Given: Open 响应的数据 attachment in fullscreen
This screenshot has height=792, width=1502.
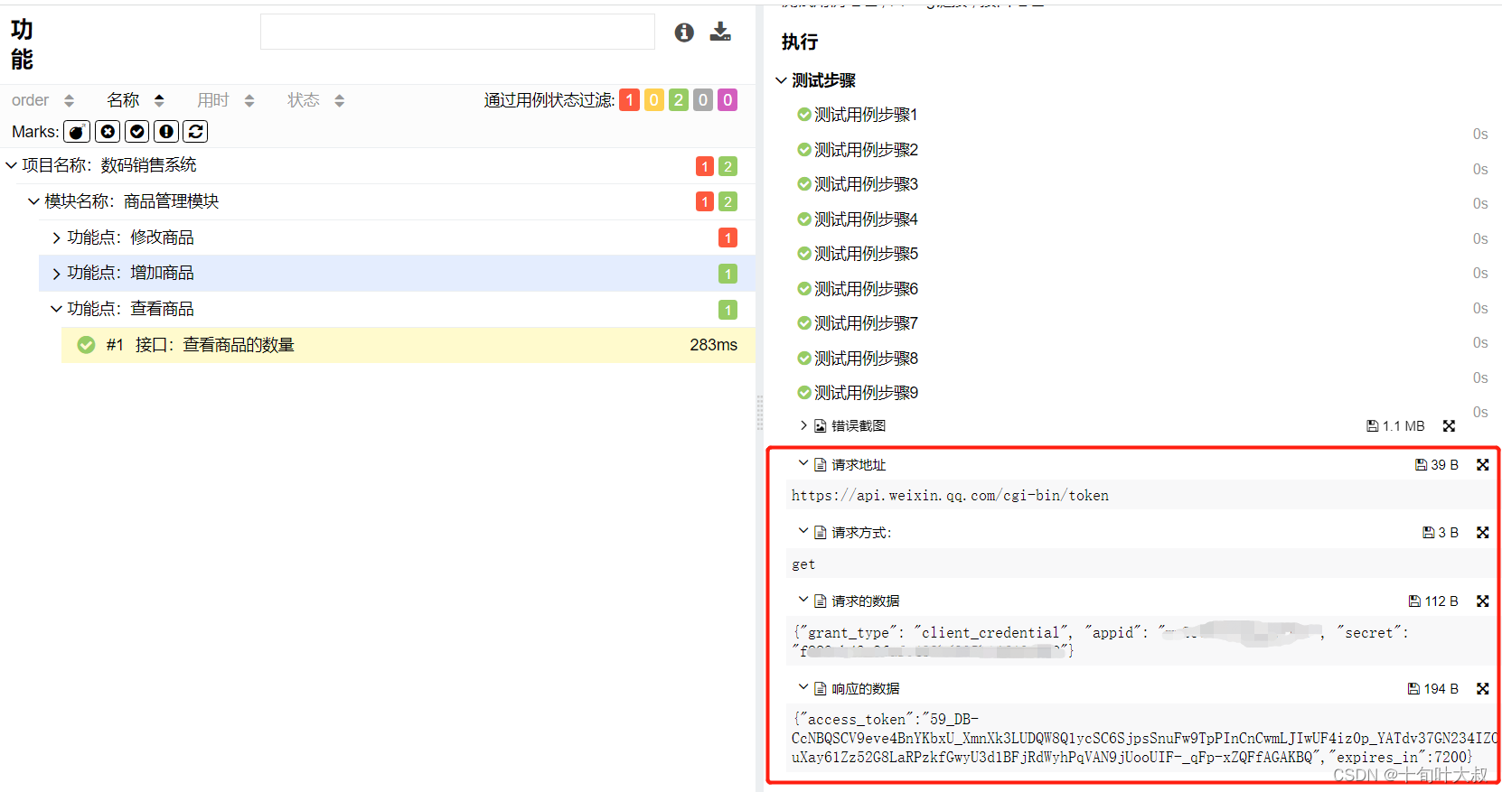Looking at the screenshot, I should (1482, 689).
